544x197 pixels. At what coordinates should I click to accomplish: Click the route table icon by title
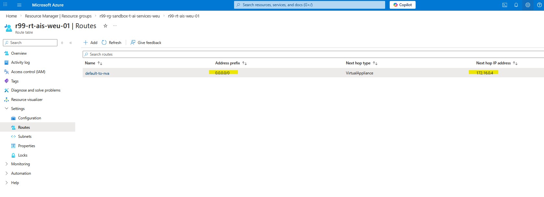tap(8, 28)
